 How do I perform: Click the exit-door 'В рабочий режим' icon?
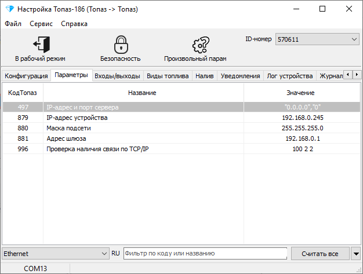click(41, 44)
